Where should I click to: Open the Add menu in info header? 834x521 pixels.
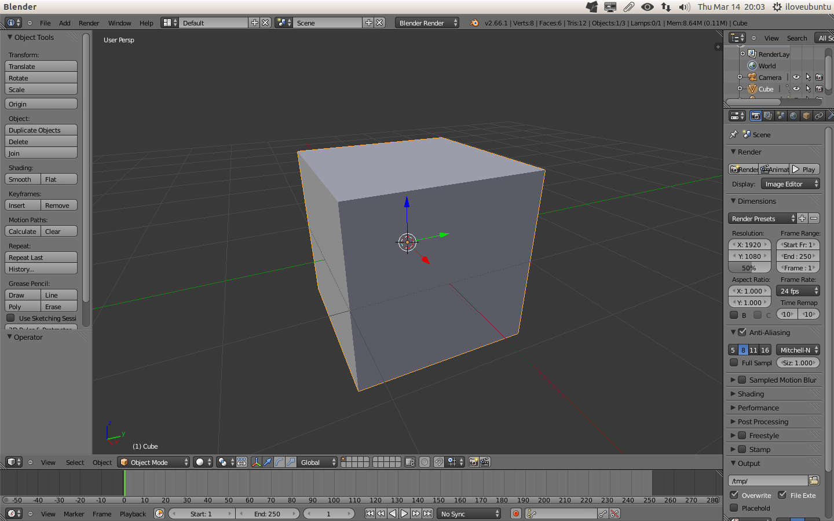click(x=65, y=23)
